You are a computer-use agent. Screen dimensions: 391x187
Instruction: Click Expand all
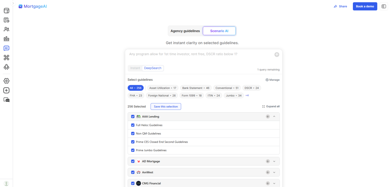271,106
